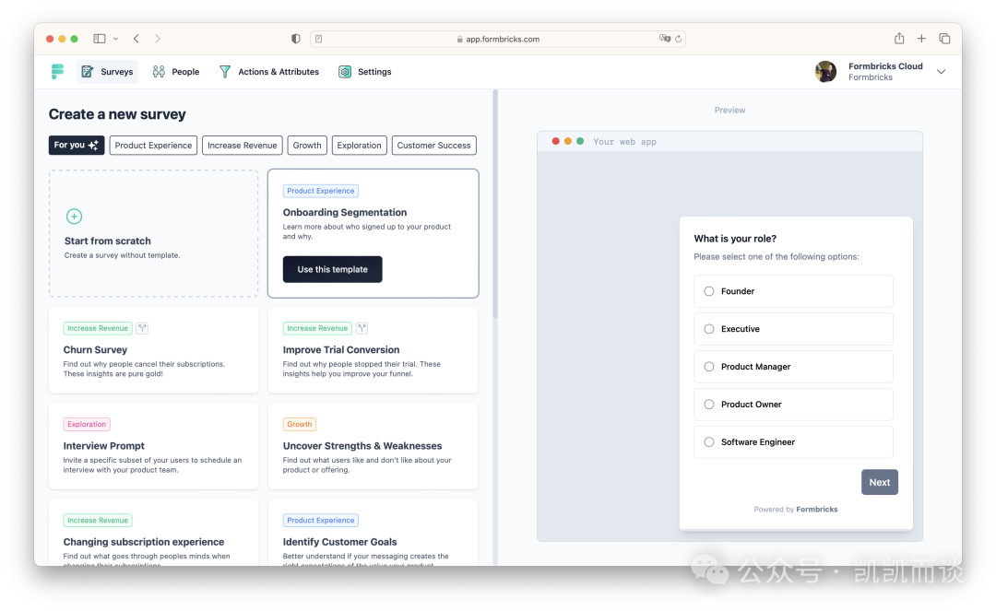Screen dimensions: 996x611
Task: Select the For you filter tab
Action: coord(77,146)
